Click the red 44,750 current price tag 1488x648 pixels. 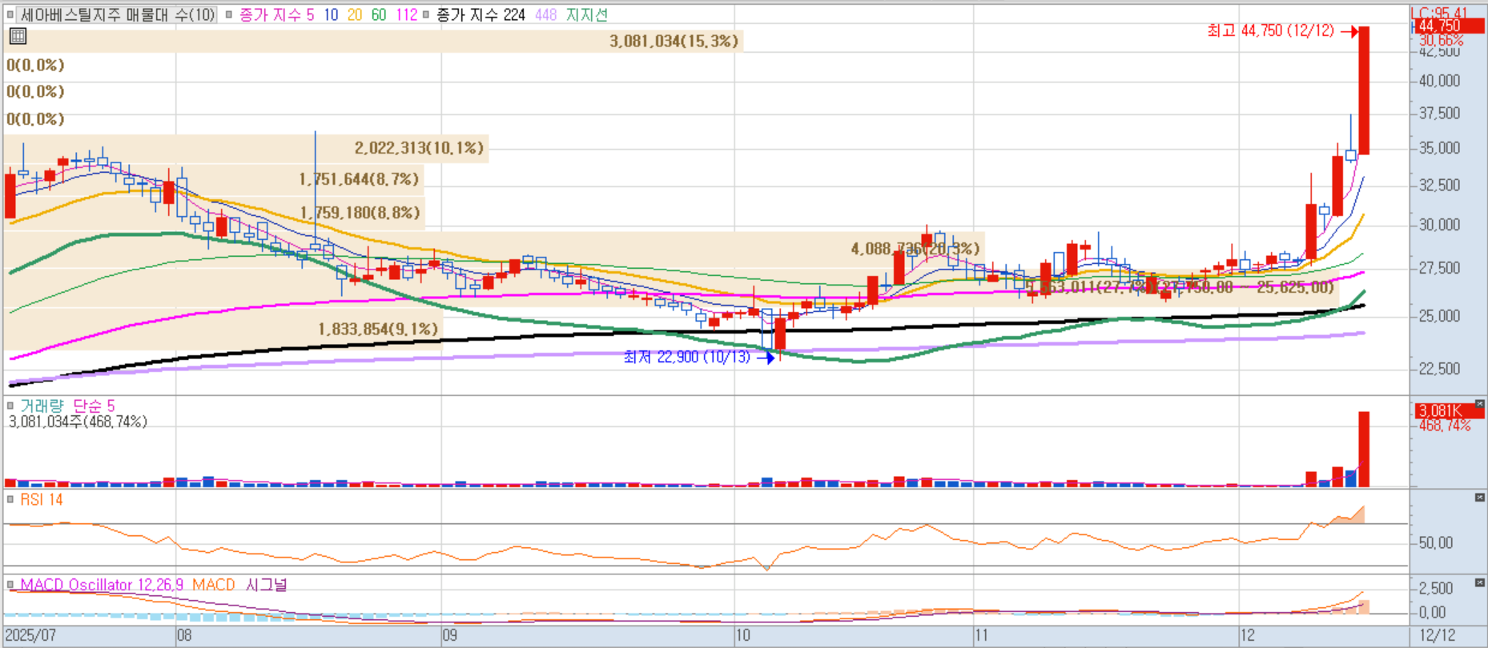(1449, 26)
